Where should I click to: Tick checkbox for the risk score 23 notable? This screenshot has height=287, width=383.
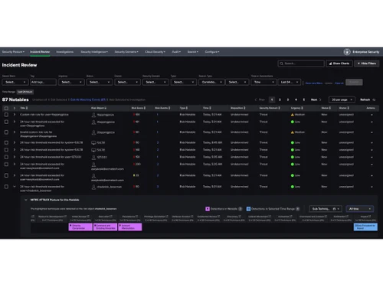(6, 175)
